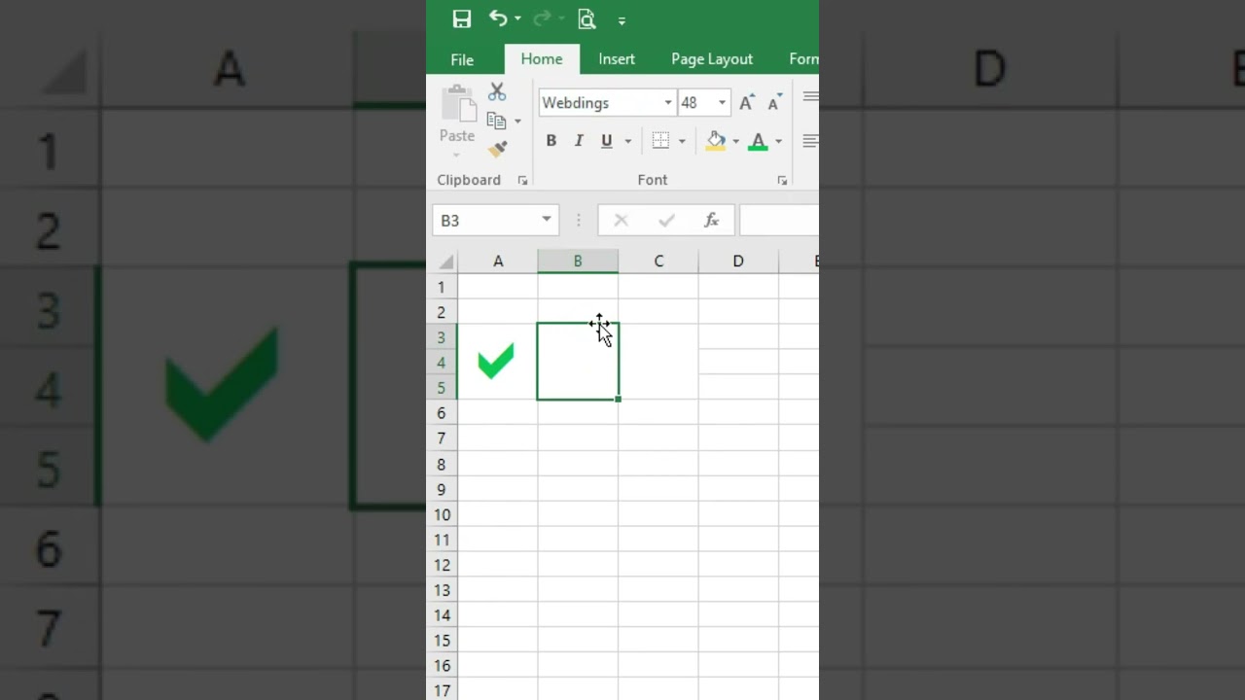
Task: Click the fill handle of cell B3
Action: point(618,399)
